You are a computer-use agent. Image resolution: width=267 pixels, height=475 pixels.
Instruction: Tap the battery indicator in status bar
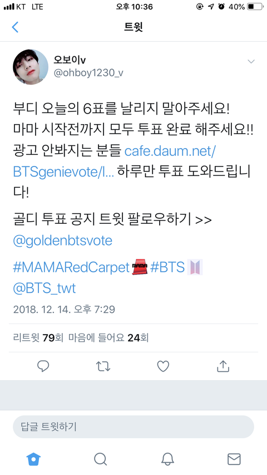coord(255,6)
